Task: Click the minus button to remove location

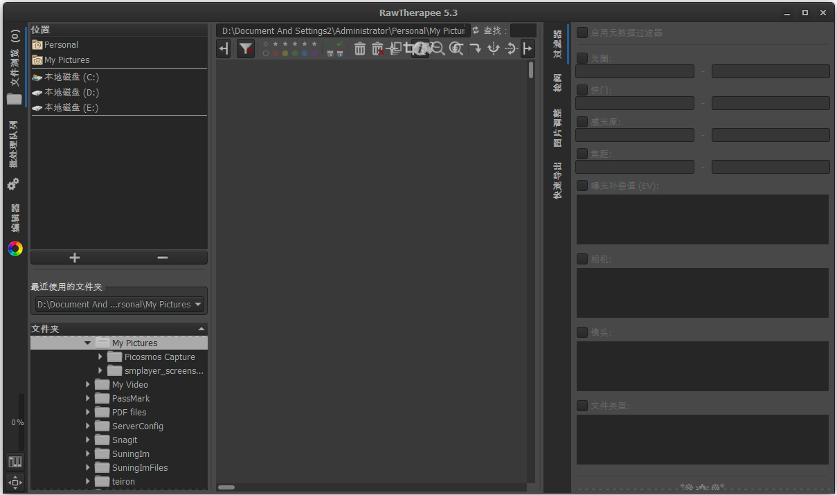Action: (163, 258)
